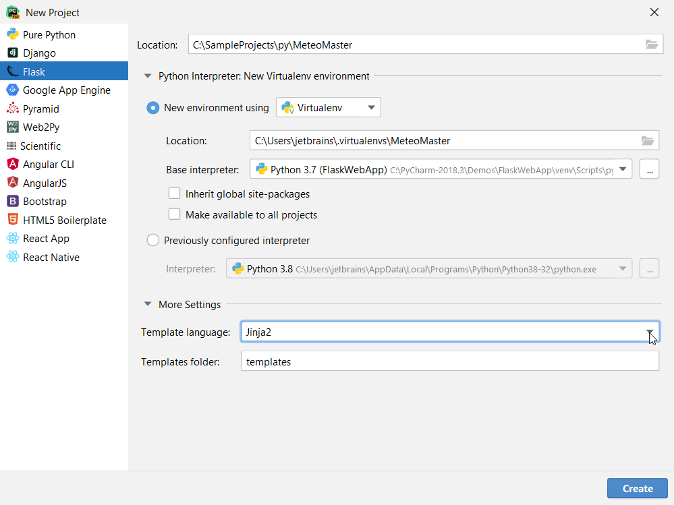This screenshot has width=674, height=505.
Task: Collapse the More Settings section
Action: [x=148, y=305]
